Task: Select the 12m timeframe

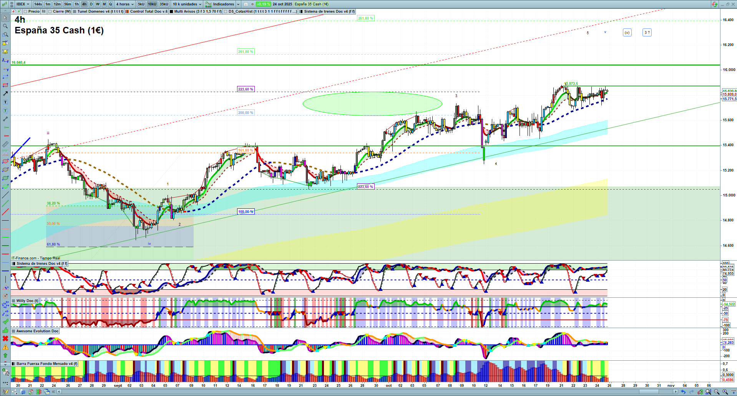Action: [57, 4]
